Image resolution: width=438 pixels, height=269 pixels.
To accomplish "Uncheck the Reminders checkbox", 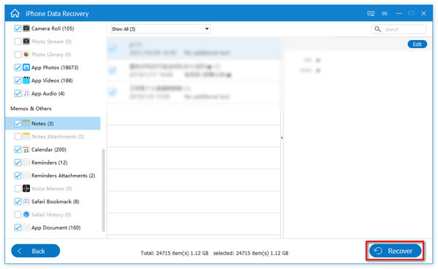I will (18, 163).
